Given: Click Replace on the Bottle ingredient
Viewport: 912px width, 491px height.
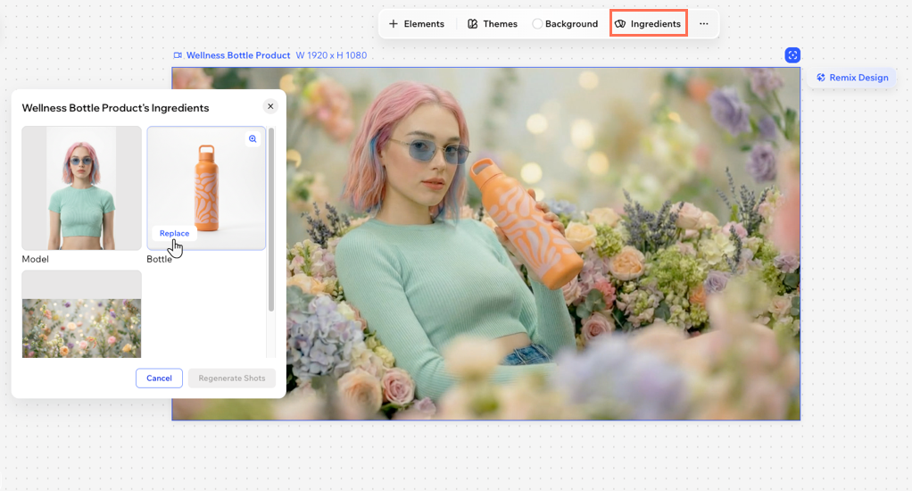Looking at the screenshot, I should pos(175,233).
